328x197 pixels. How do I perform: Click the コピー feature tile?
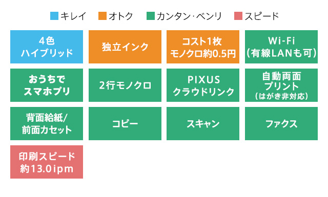point(125,124)
